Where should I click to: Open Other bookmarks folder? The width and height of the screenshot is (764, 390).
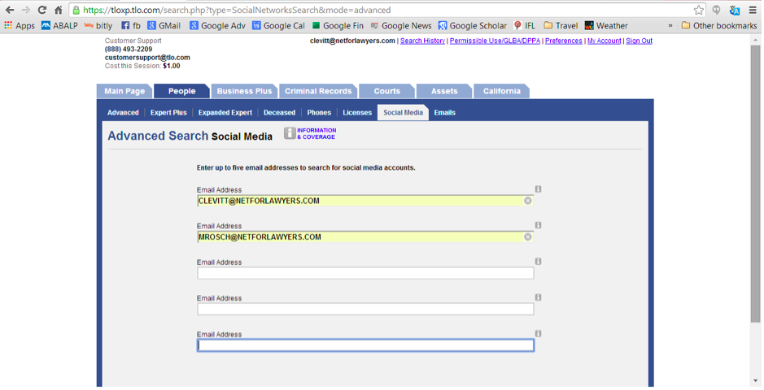click(719, 26)
